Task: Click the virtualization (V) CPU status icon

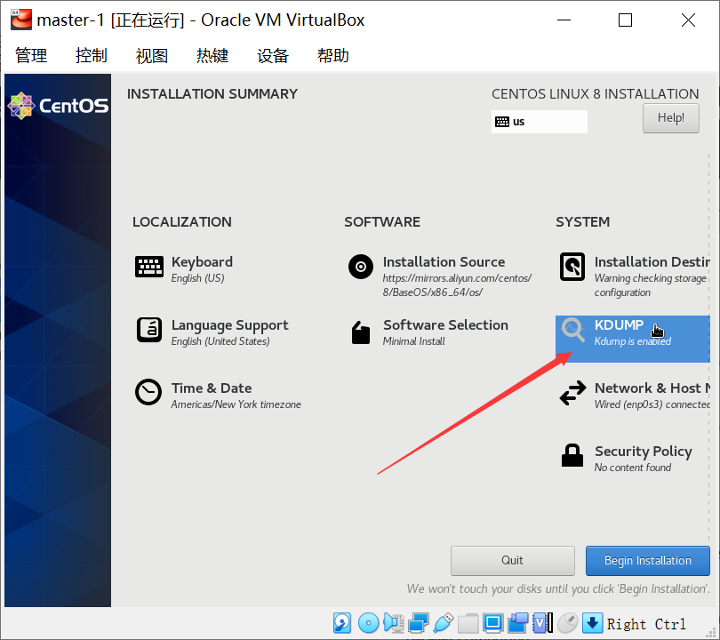Action: (543, 623)
